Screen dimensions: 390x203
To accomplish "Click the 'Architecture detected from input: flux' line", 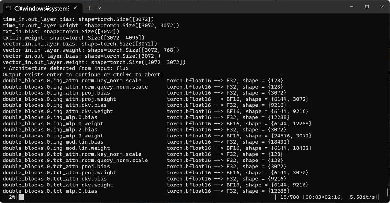I will [66, 68].
